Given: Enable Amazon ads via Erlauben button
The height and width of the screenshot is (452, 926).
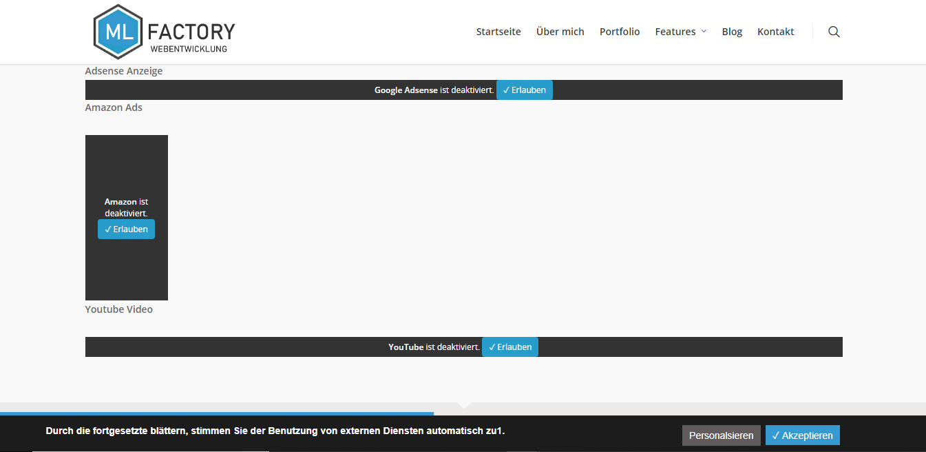Looking at the screenshot, I should click(126, 229).
